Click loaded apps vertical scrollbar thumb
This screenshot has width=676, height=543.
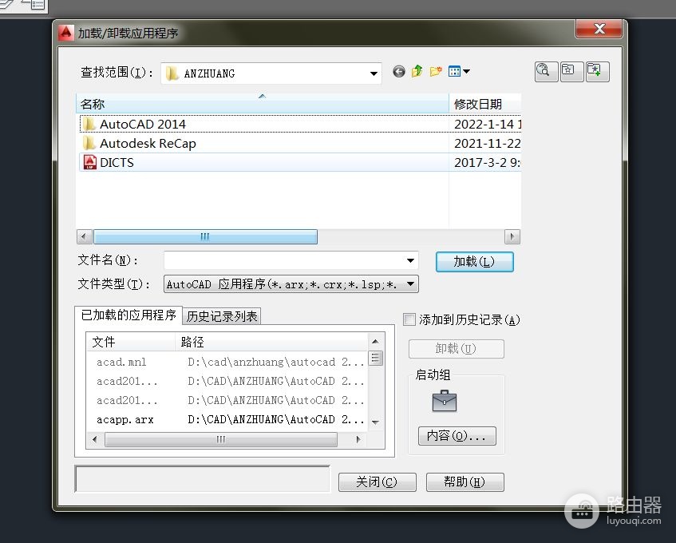(x=375, y=358)
